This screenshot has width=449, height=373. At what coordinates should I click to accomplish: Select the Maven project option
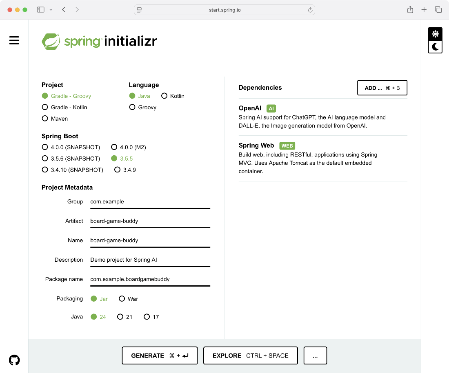(x=55, y=119)
